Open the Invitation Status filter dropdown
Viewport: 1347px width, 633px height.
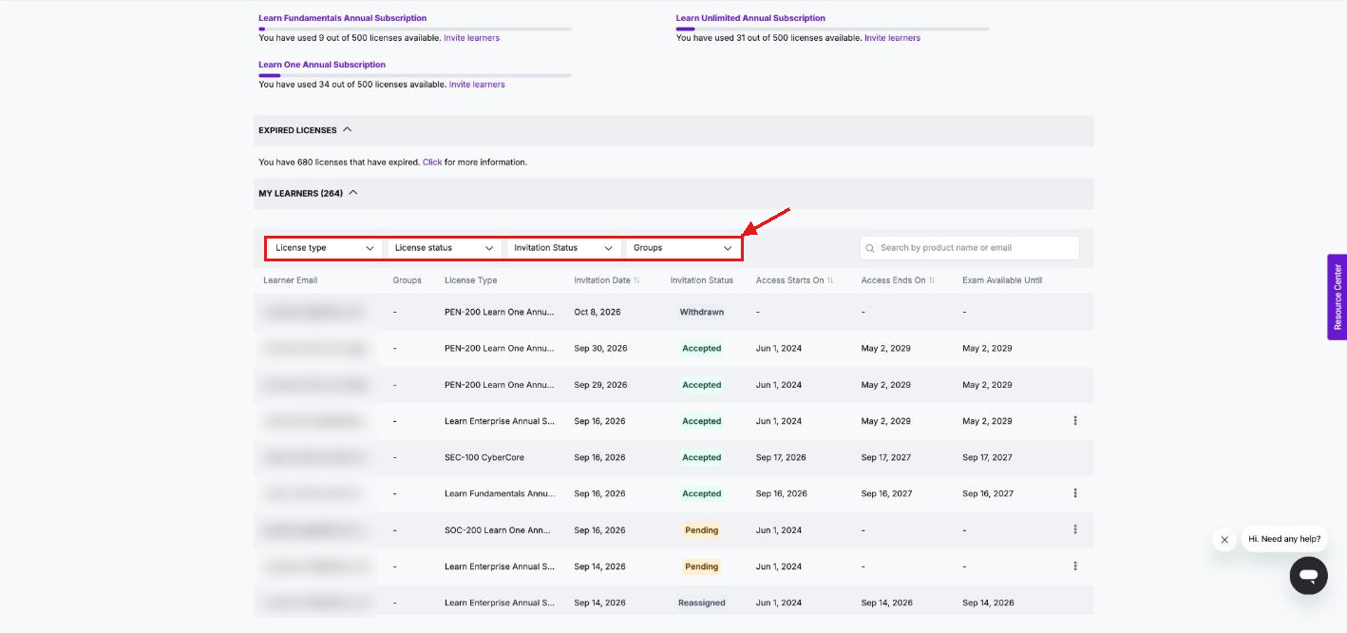click(x=563, y=248)
